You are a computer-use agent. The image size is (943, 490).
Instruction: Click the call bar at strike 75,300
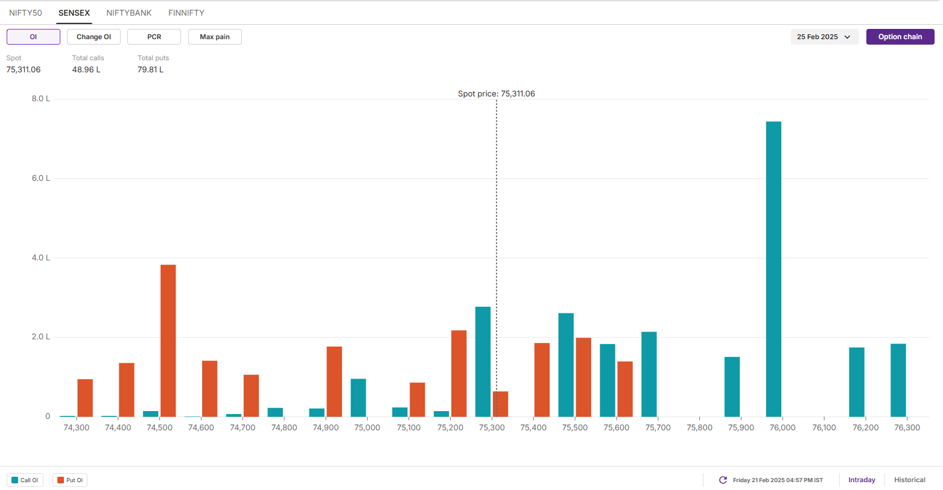[483, 362]
